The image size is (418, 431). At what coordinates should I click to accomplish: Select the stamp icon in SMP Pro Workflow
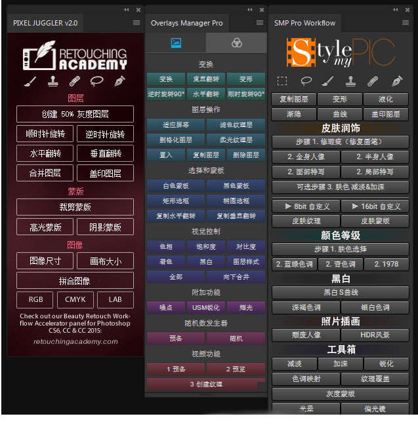(x=350, y=81)
